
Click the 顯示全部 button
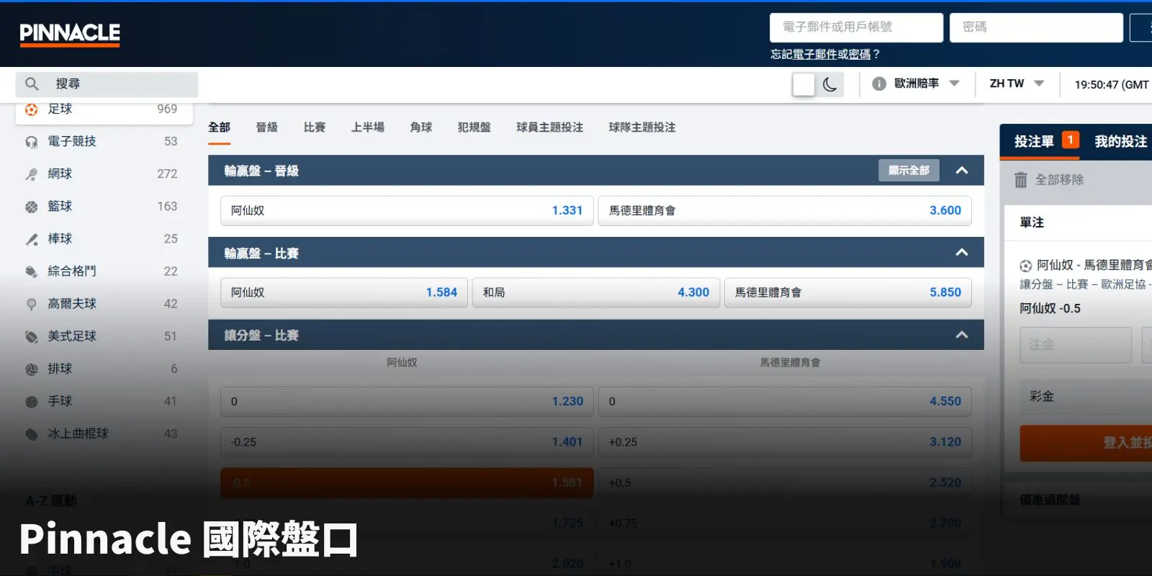(x=909, y=171)
